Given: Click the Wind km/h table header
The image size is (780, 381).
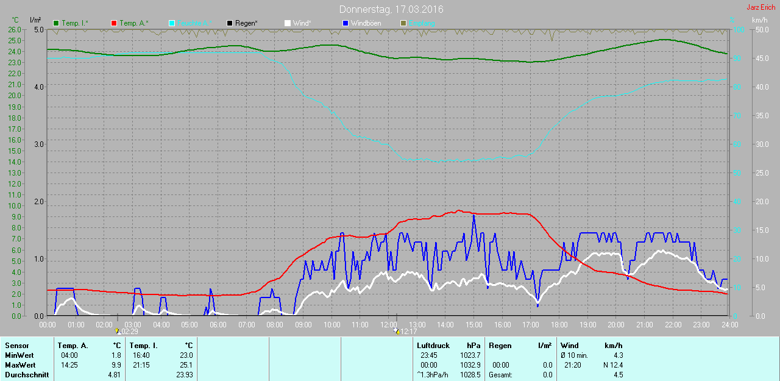Looking at the screenshot, I should click(x=592, y=346).
